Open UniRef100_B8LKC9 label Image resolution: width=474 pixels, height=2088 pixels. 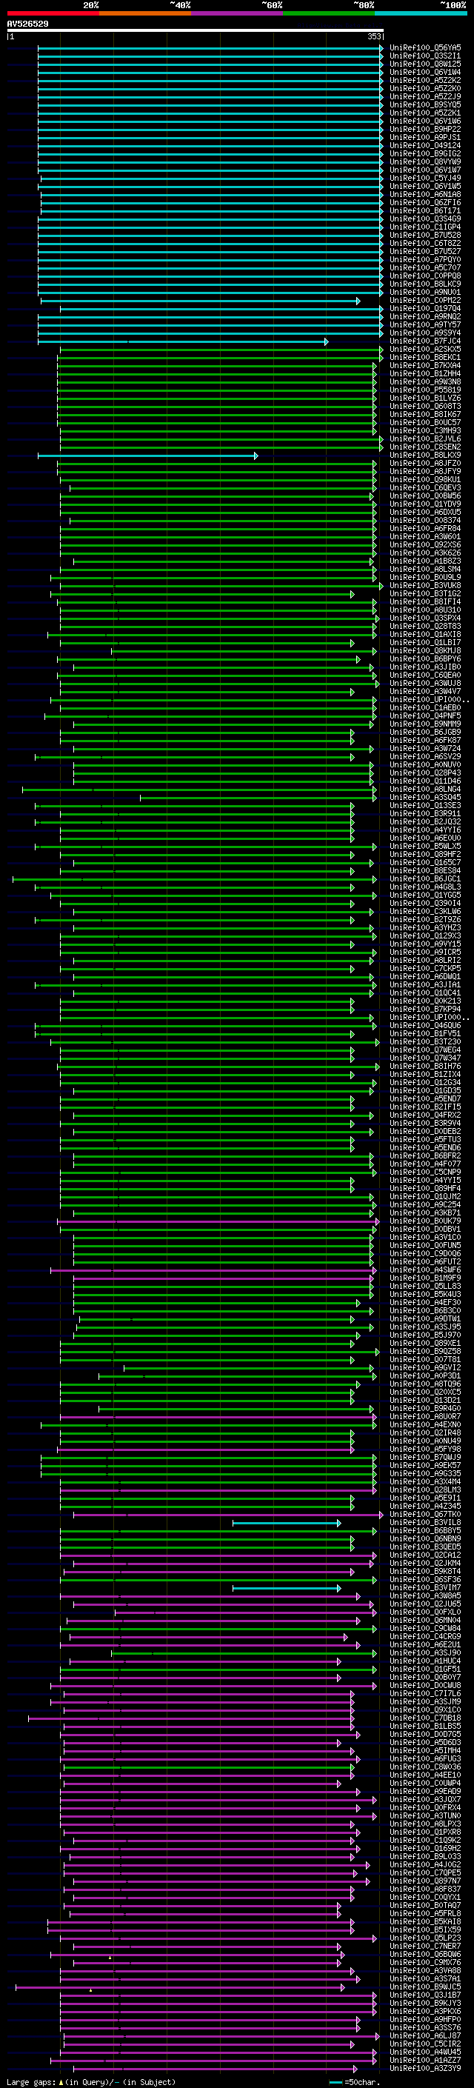(425, 284)
